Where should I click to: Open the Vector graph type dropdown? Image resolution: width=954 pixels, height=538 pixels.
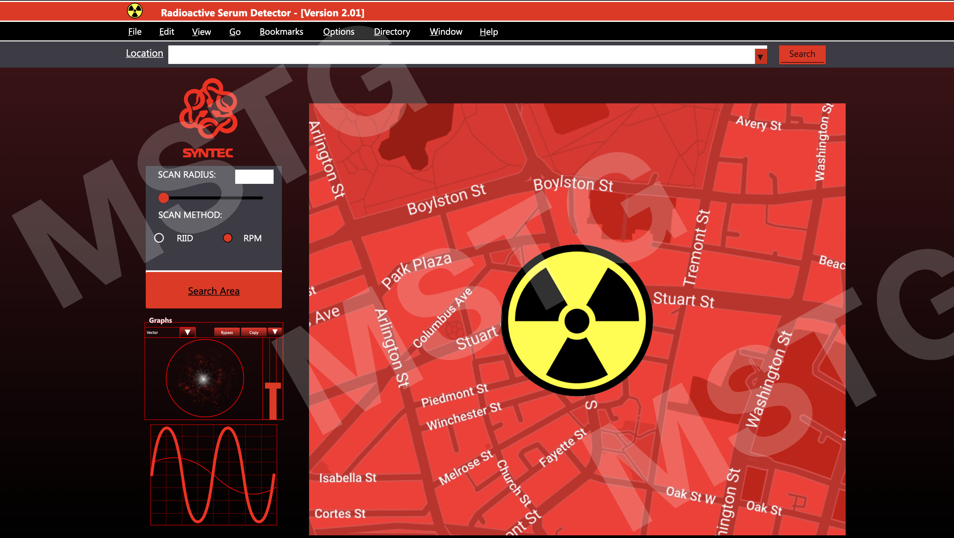click(187, 332)
